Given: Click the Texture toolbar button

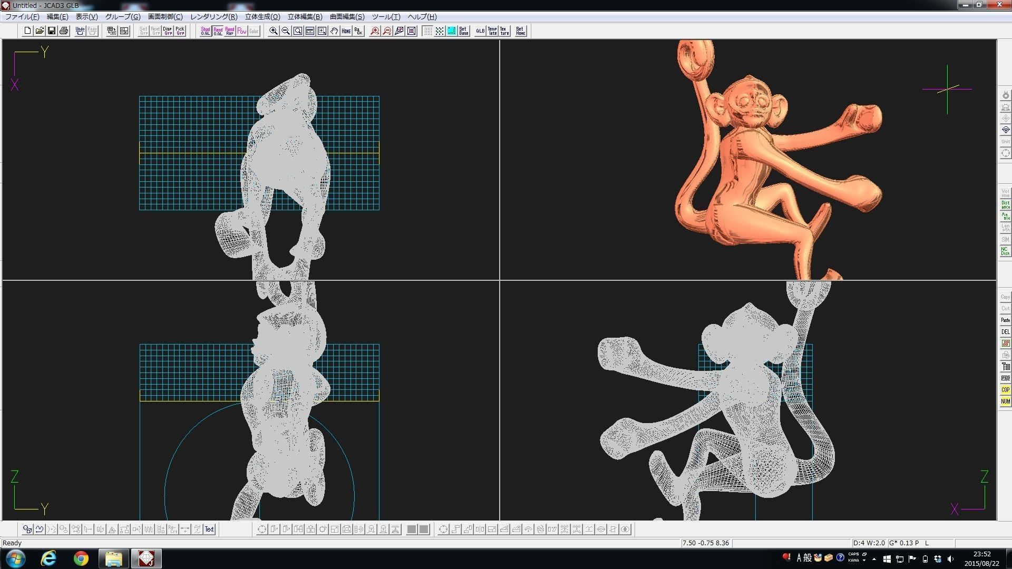Looking at the screenshot, I should pyautogui.click(x=504, y=31).
